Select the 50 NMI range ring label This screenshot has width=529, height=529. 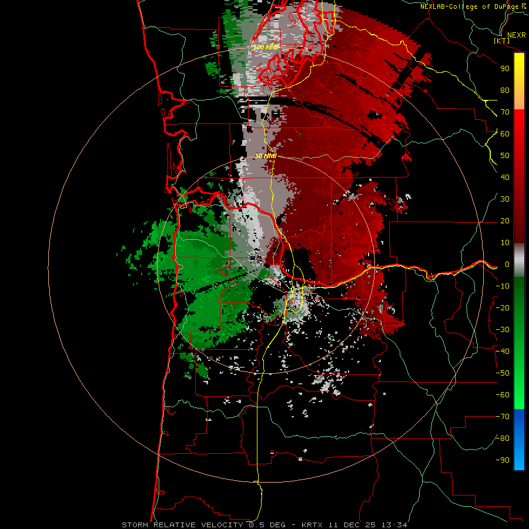pyautogui.click(x=266, y=156)
